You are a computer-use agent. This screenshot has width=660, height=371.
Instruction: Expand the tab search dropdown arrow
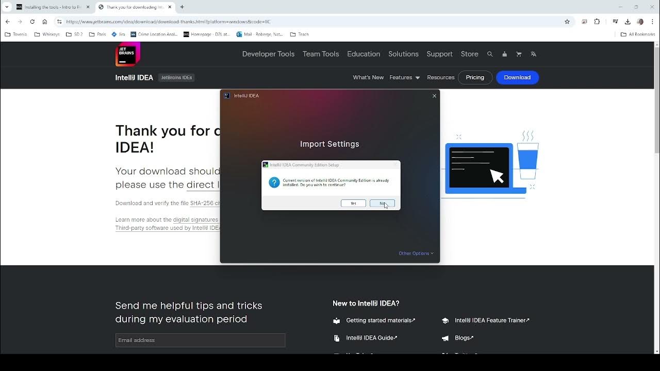(x=7, y=7)
